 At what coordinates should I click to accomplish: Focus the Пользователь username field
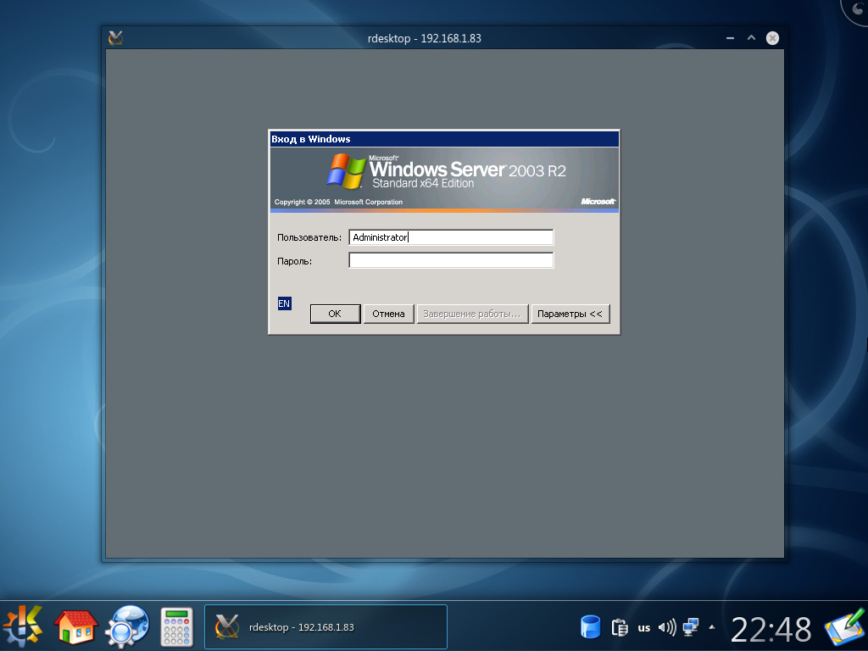pyautogui.click(x=451, y=237)
